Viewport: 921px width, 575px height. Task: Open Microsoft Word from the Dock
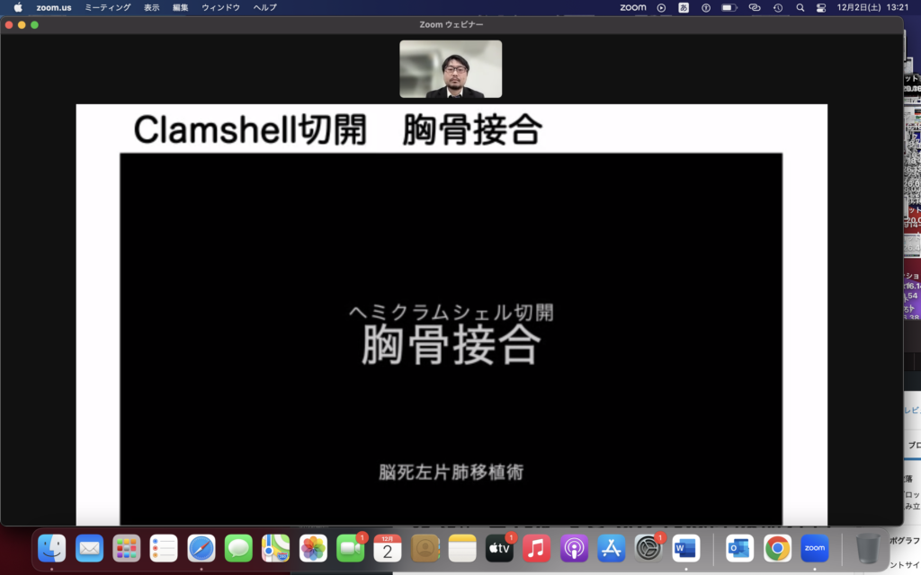(x=685, y=548)
